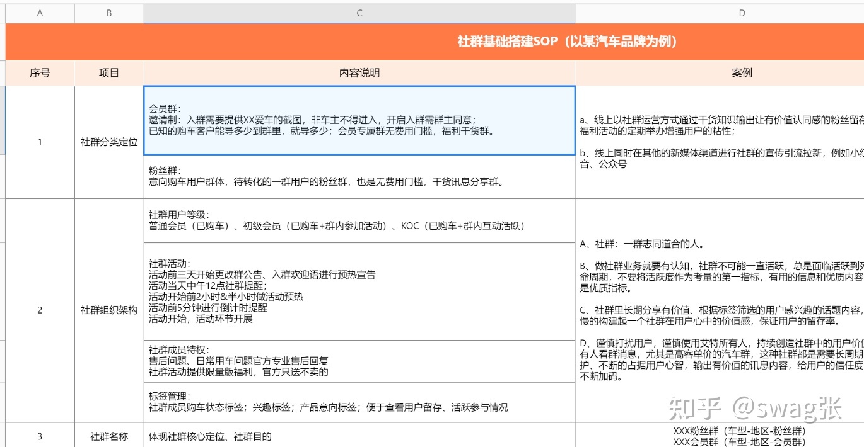864x447 pixels.
Task: Select the 项目 header cell
Action: pyautogui.click(x=108, y=72)
